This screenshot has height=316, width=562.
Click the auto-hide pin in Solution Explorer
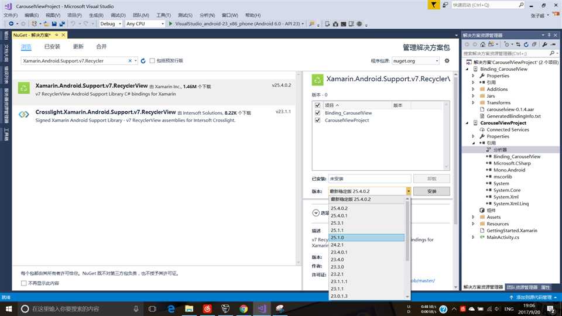549,35
